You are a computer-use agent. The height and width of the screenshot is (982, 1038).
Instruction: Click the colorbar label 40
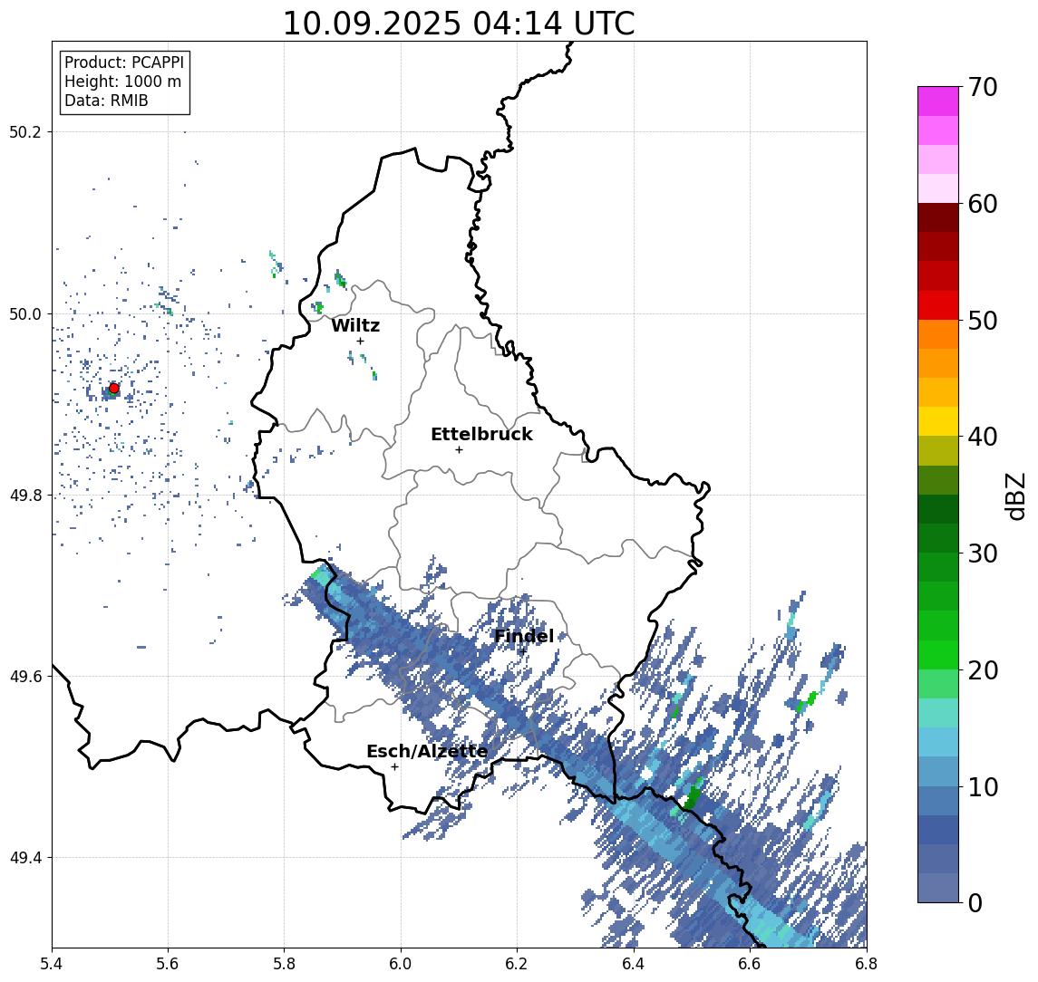[983, 437]
